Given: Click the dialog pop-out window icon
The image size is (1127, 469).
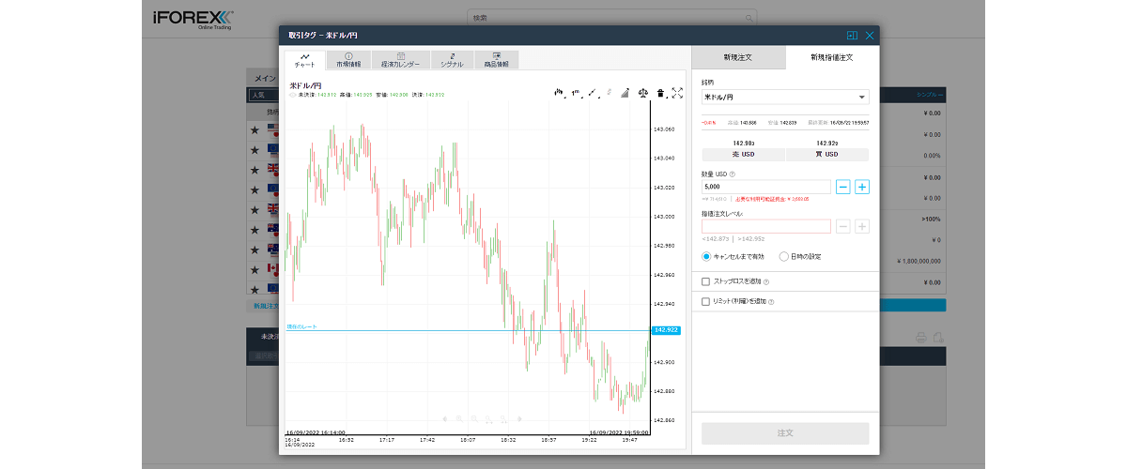Looking at the screenshot, I should 852,35.
